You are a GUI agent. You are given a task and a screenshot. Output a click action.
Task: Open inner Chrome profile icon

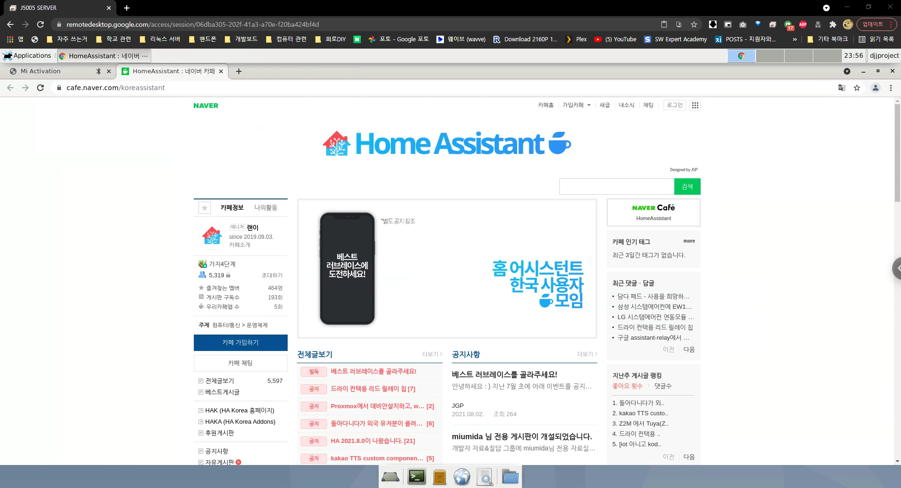[876, 88]
